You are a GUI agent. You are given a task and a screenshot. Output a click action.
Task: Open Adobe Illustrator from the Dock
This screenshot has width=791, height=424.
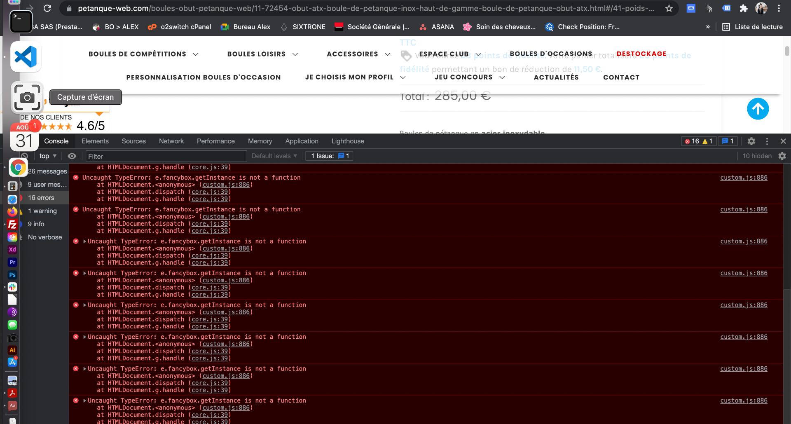[12, 350]
